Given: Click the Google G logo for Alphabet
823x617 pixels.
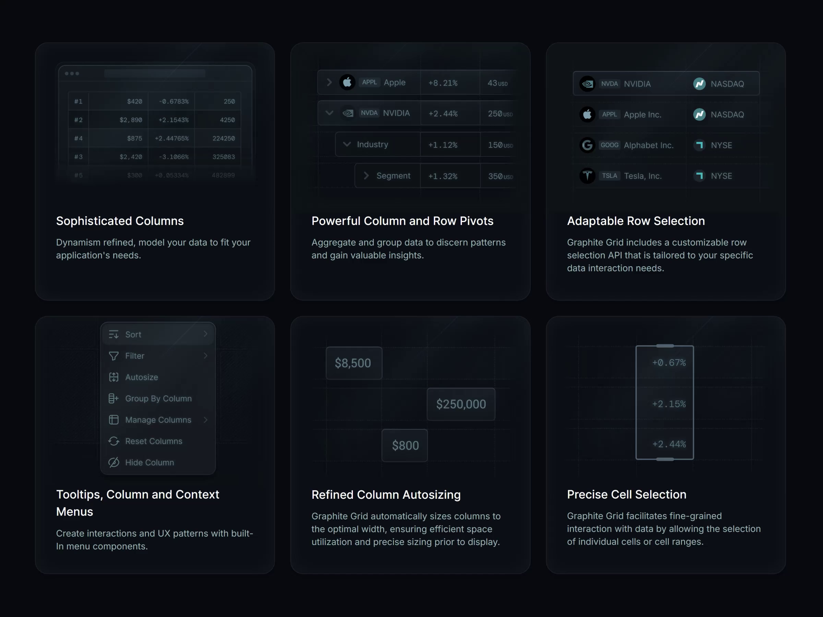Looking at the screenshot, I should [587, 145].
